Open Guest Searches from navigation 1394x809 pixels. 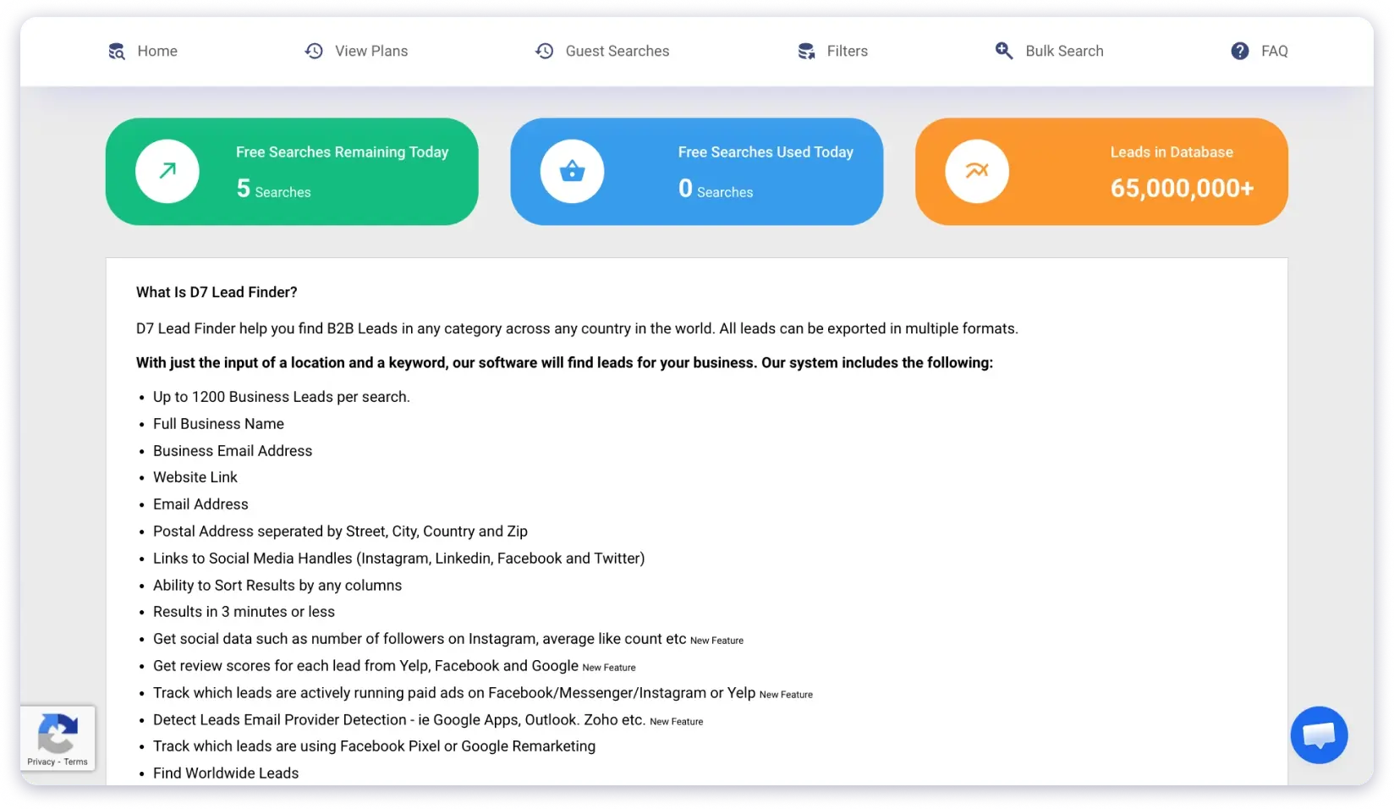click(x=617, y=52)
